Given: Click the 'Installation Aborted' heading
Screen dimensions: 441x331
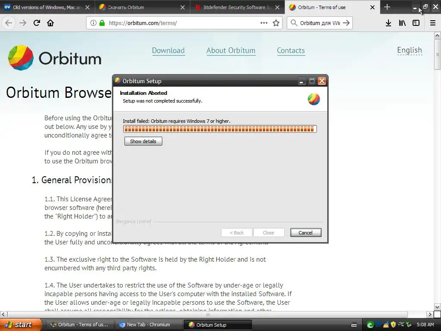Looking at the screenshot, I should [x=143, y=93].
